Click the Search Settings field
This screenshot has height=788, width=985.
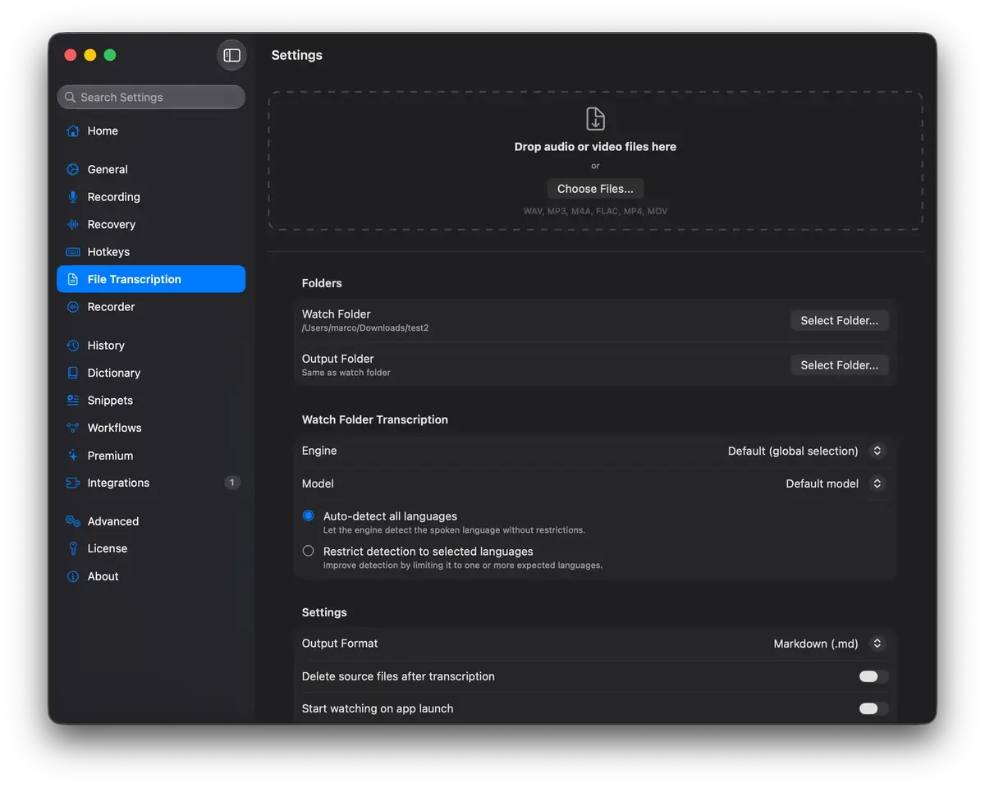[151, 97]
